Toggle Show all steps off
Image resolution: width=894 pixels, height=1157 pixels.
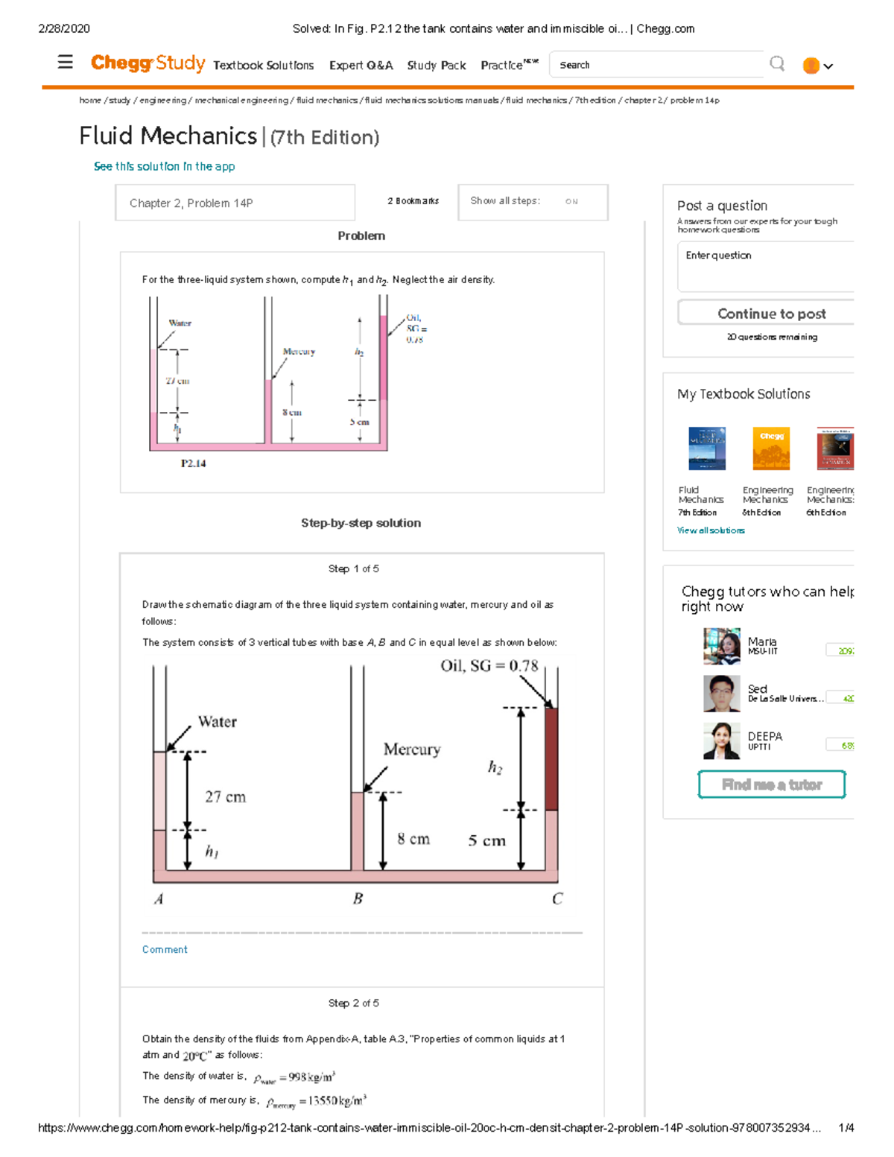tap(571, 201)
